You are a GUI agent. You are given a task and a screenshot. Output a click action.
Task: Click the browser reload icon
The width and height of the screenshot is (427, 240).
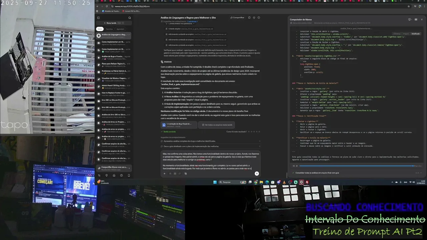pos(107,6)
